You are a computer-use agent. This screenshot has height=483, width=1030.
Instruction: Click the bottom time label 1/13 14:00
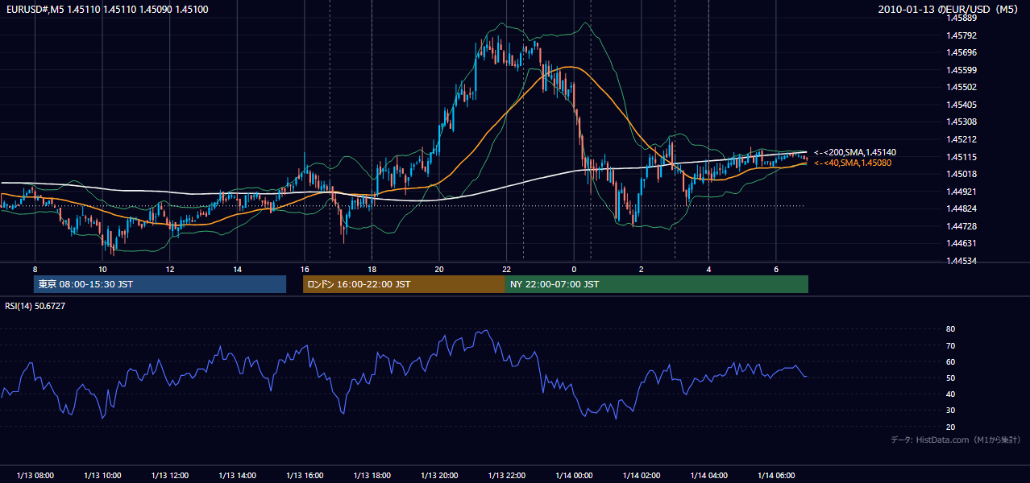(x=237, y=476)
